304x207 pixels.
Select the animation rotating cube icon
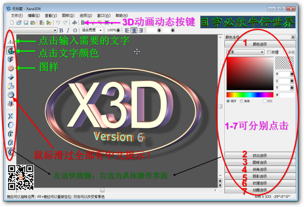tap(11, 104)
